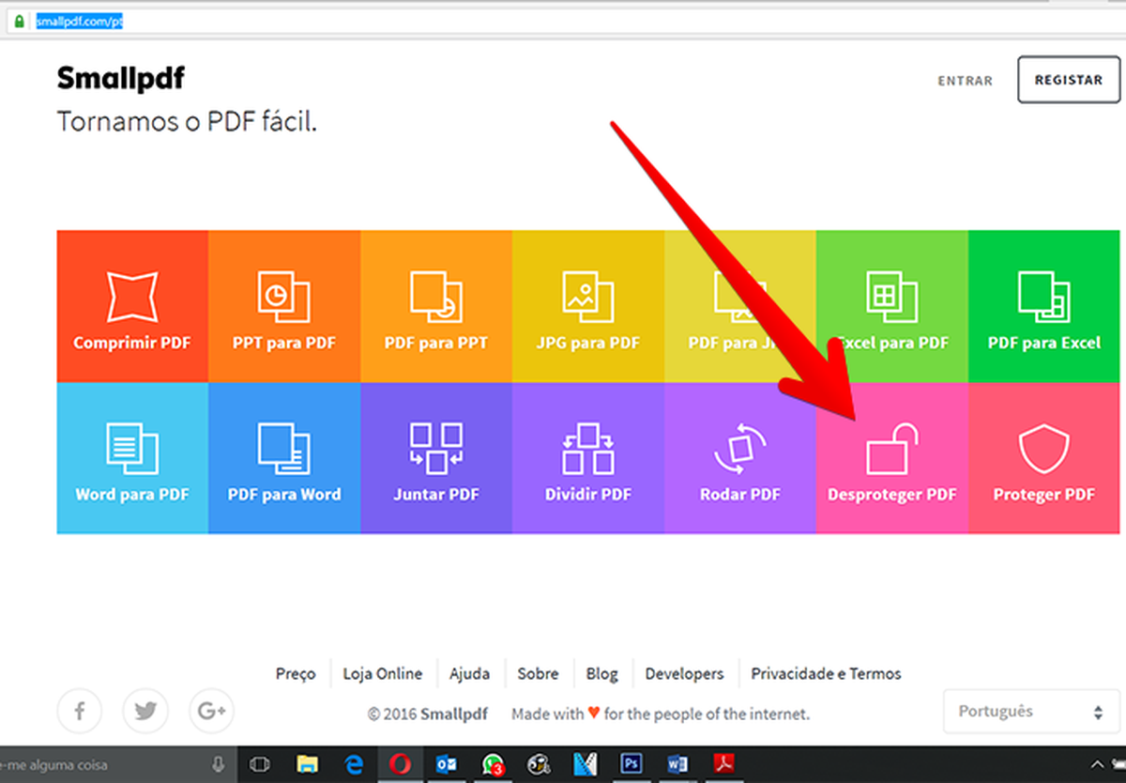Launch Opera from the taskbar
This screenshot has width=1126, height=783.
pos(401,766)
